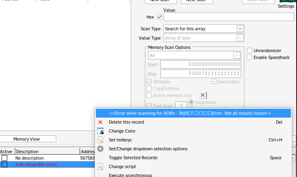The height and width of the screenshot is (177, 297).
Task: Click the Change Color palette icon
Action: coord(100,131)
